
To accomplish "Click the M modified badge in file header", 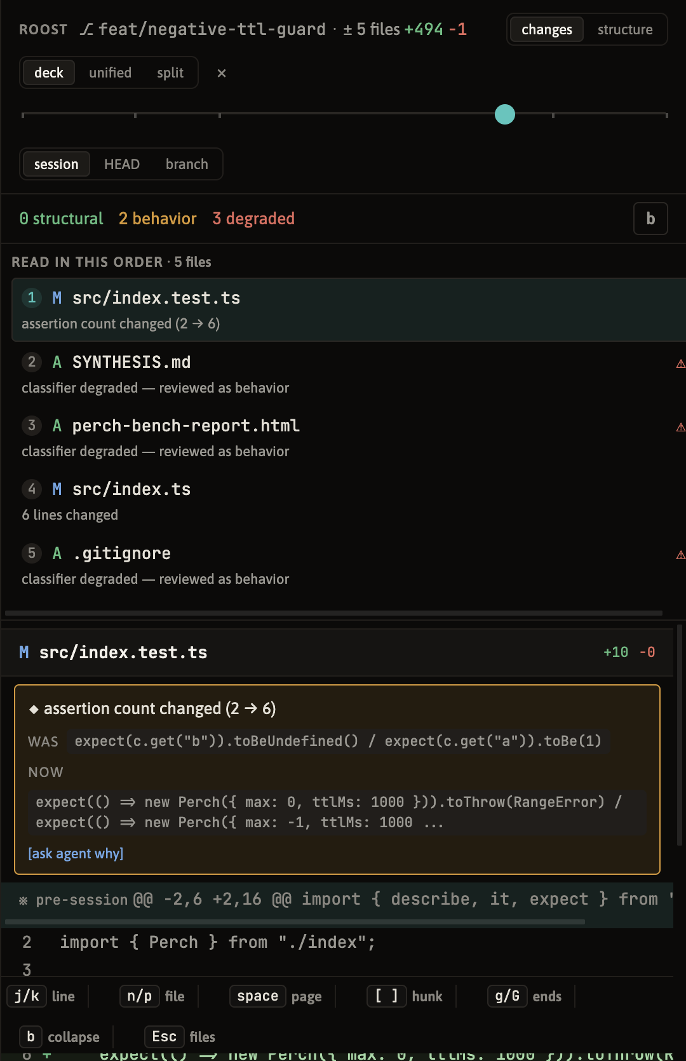I will [24, 652].
